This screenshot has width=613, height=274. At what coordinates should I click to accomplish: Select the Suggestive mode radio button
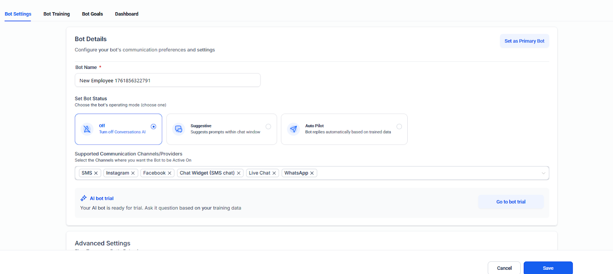pos(268,127)
